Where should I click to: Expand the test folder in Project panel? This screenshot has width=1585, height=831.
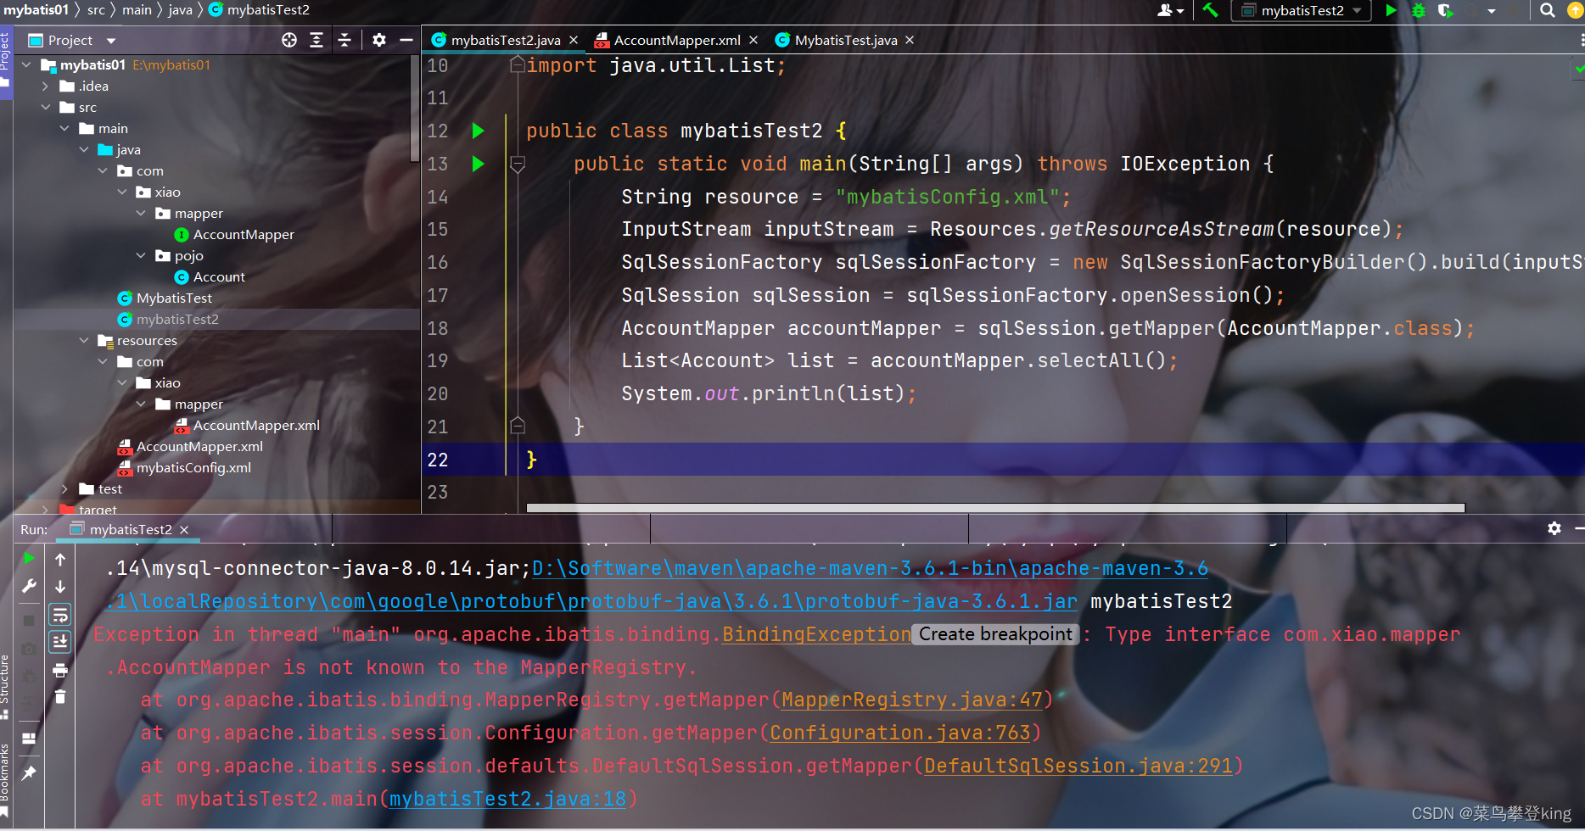[x=65, y=488]
